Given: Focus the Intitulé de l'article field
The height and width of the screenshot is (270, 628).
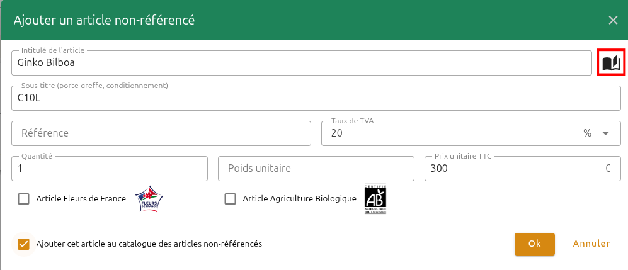Looking at the screenshot, I should (302, 63).
